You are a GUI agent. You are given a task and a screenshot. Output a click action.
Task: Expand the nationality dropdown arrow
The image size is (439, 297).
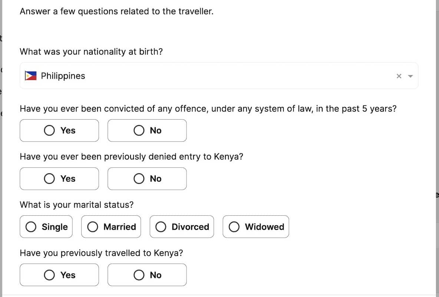click(x=410, y=76)
